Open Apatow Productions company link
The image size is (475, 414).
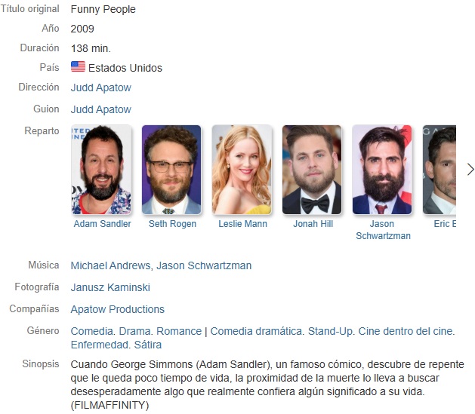[x=118, y=309]
